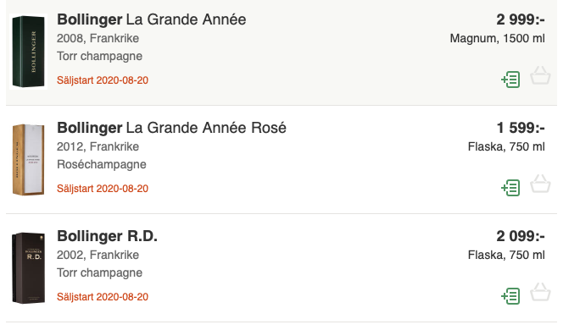
Task: Click the Roséchampagne category text
Action: (102, 164)
